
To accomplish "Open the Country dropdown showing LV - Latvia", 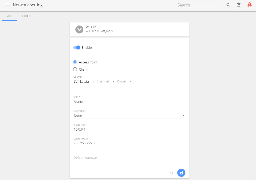I will [x=84, y=81].
